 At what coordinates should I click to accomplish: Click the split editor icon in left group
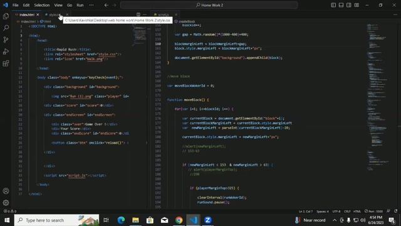(x=138, y=14)
